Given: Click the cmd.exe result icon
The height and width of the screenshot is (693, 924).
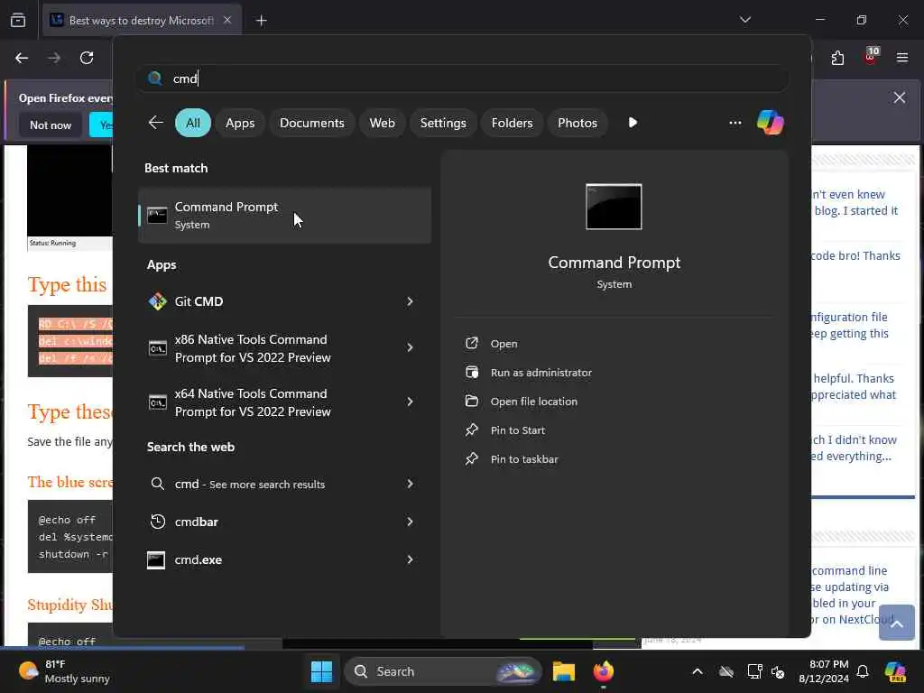Looking at the screenshot, I should click(156, 559).
